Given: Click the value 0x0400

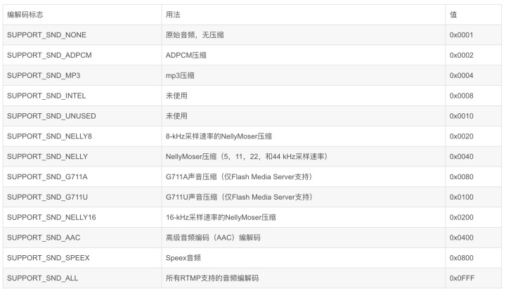Looking at the screenshot, I should 462,238.
